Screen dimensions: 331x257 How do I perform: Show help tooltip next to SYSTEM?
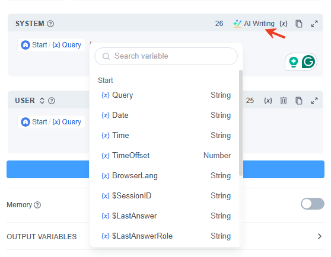[50, 24]
